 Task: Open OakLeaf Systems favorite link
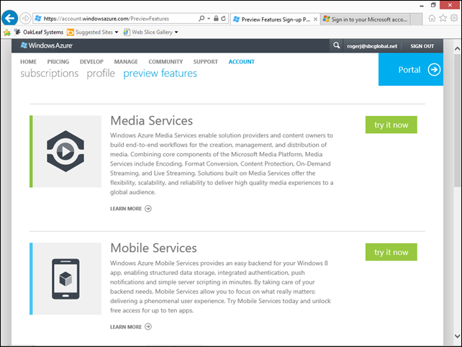(39, 32)
